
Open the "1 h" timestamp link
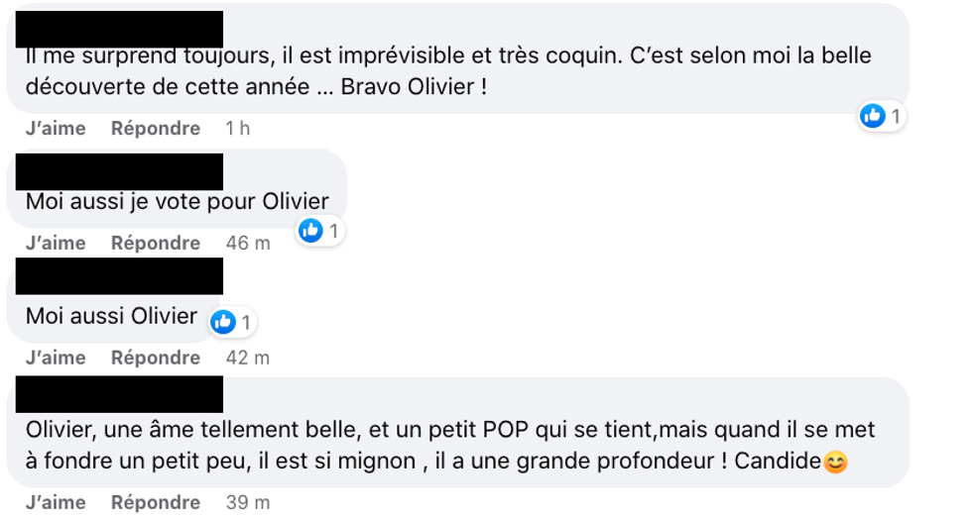click(x=238, y=129)
